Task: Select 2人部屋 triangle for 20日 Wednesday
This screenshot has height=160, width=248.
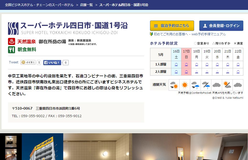Action: 217,72
